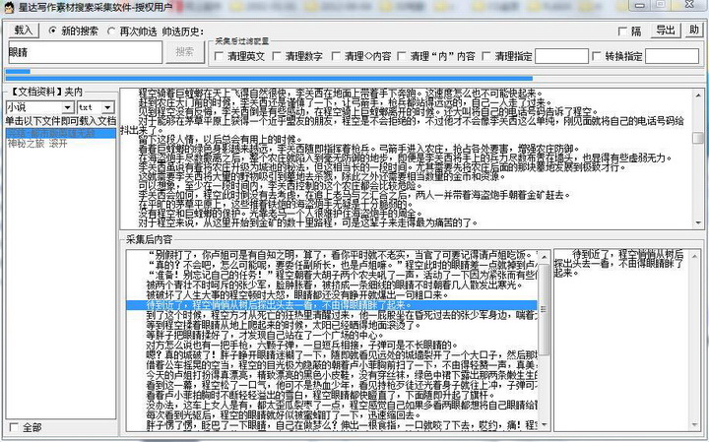Minimize the window

639,6
